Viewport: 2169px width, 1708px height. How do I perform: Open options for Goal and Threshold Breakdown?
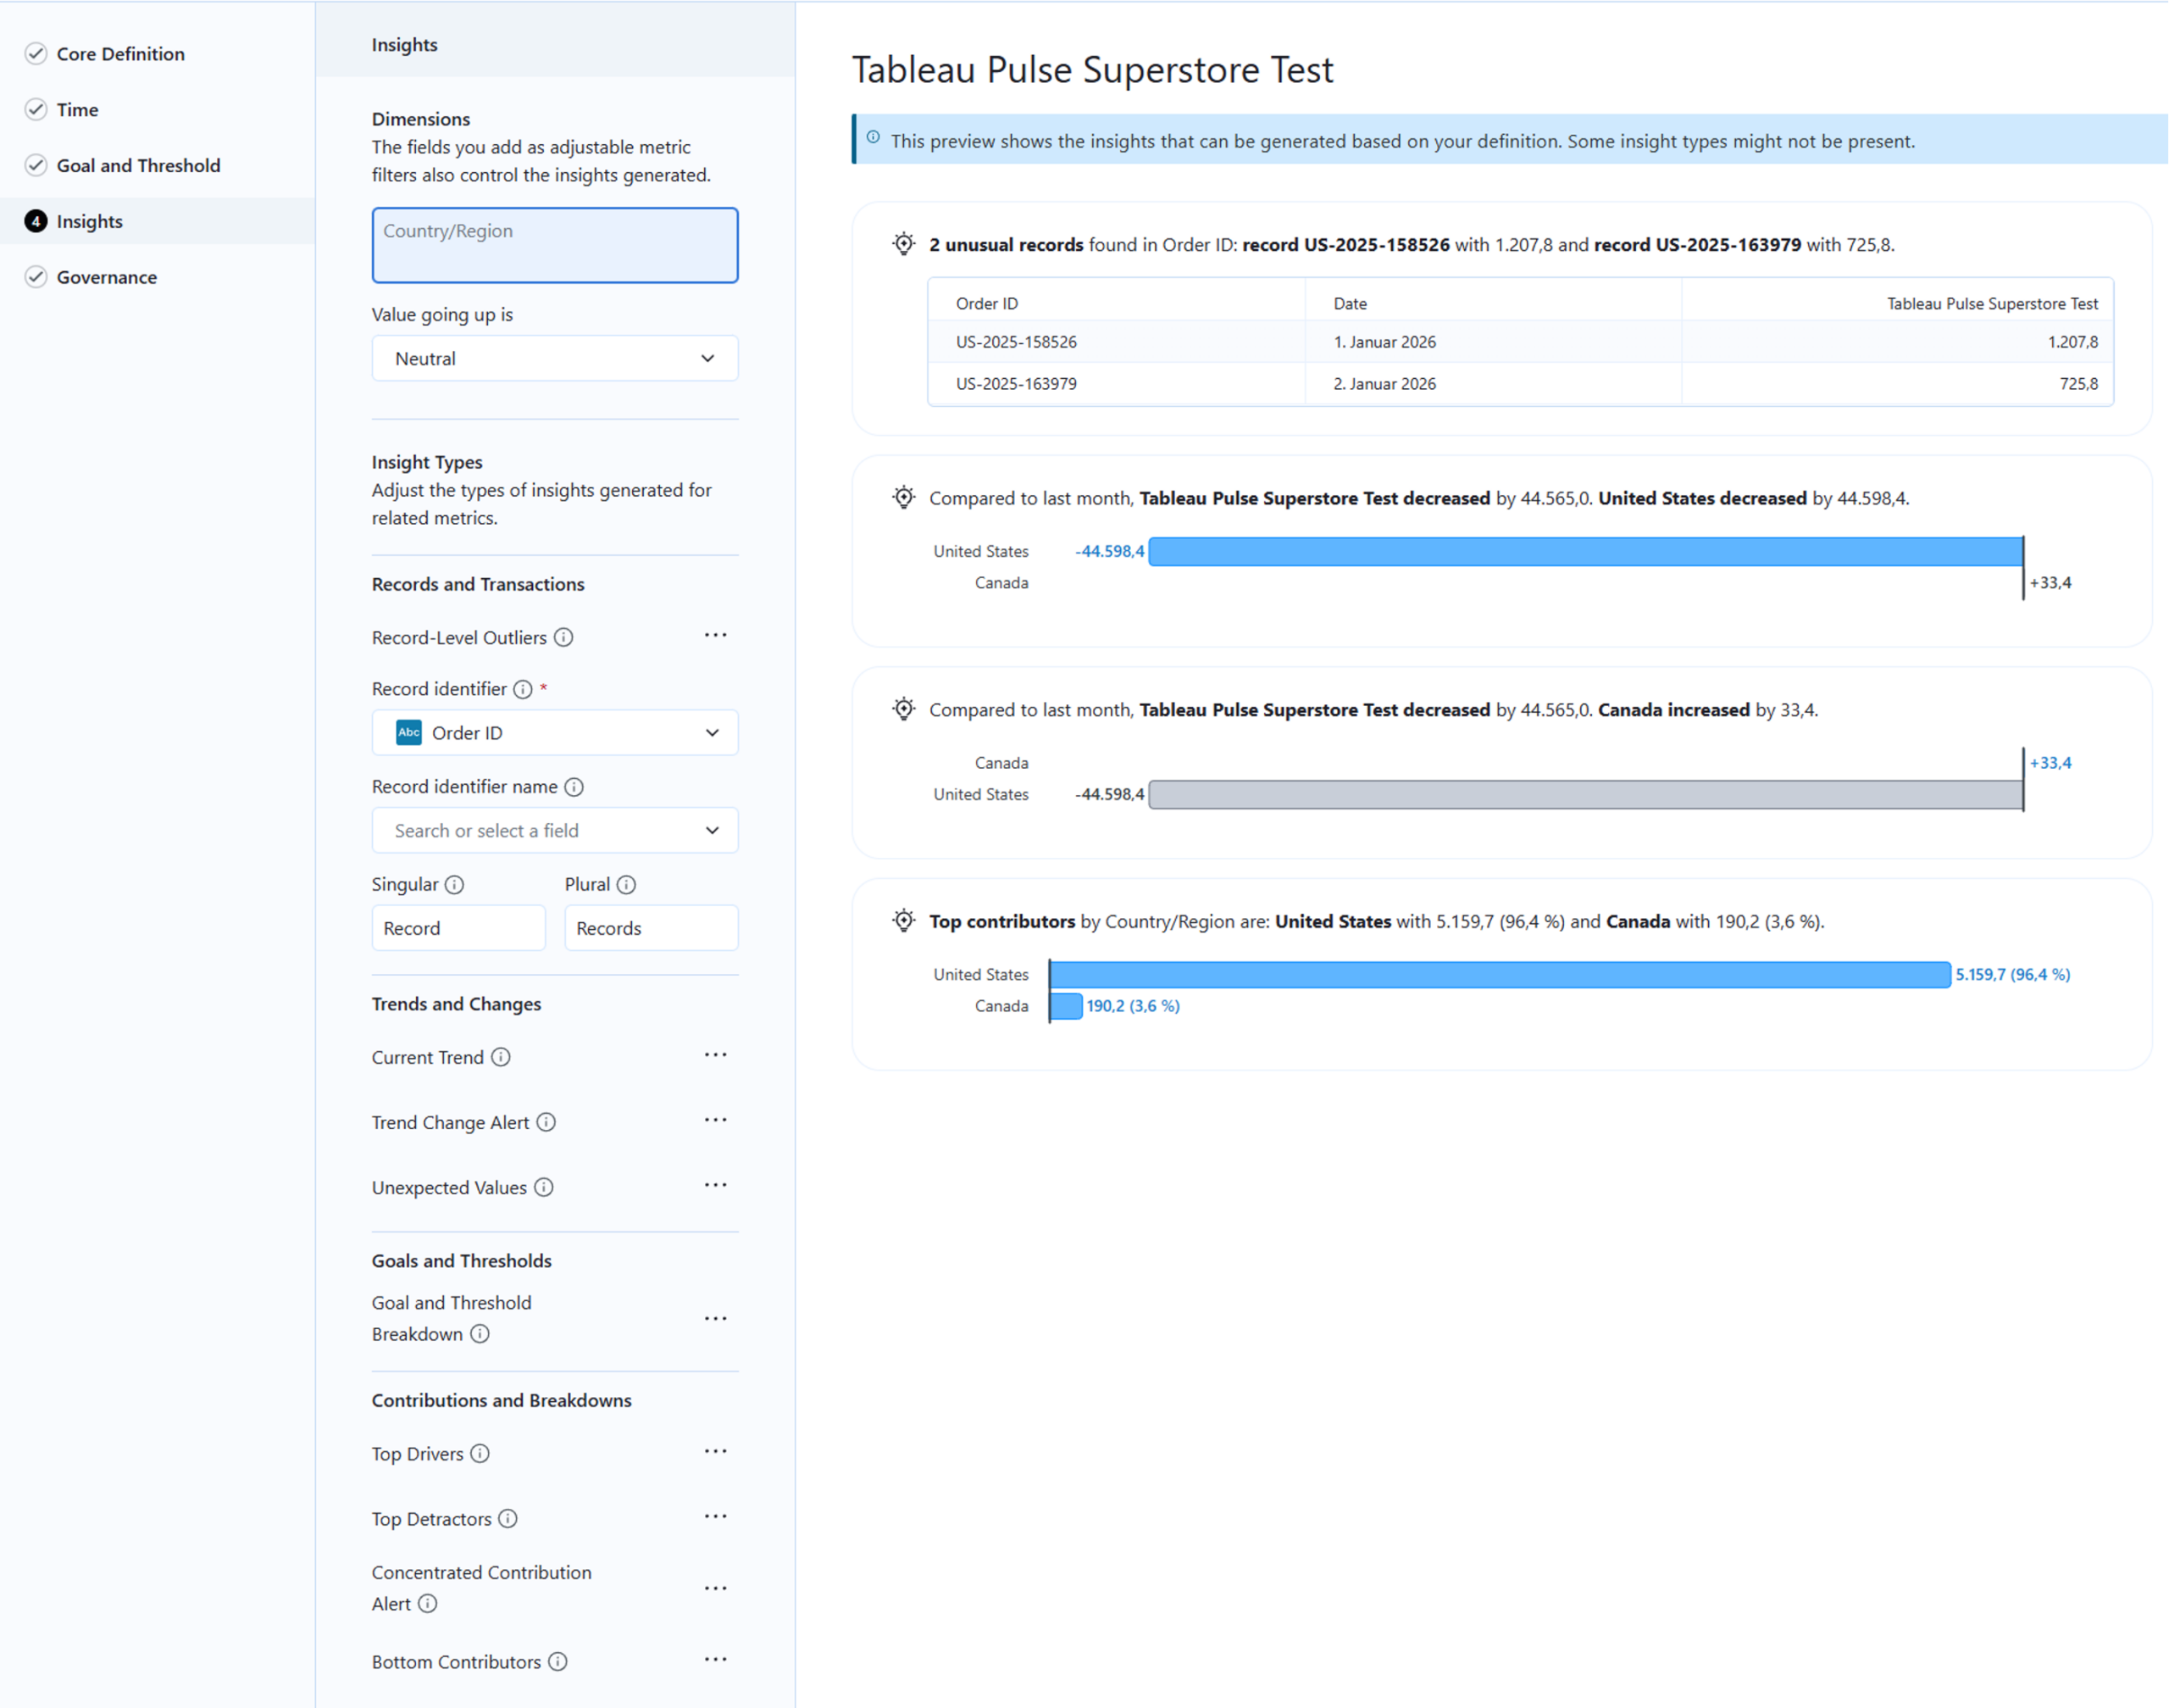click(715, 1318)
